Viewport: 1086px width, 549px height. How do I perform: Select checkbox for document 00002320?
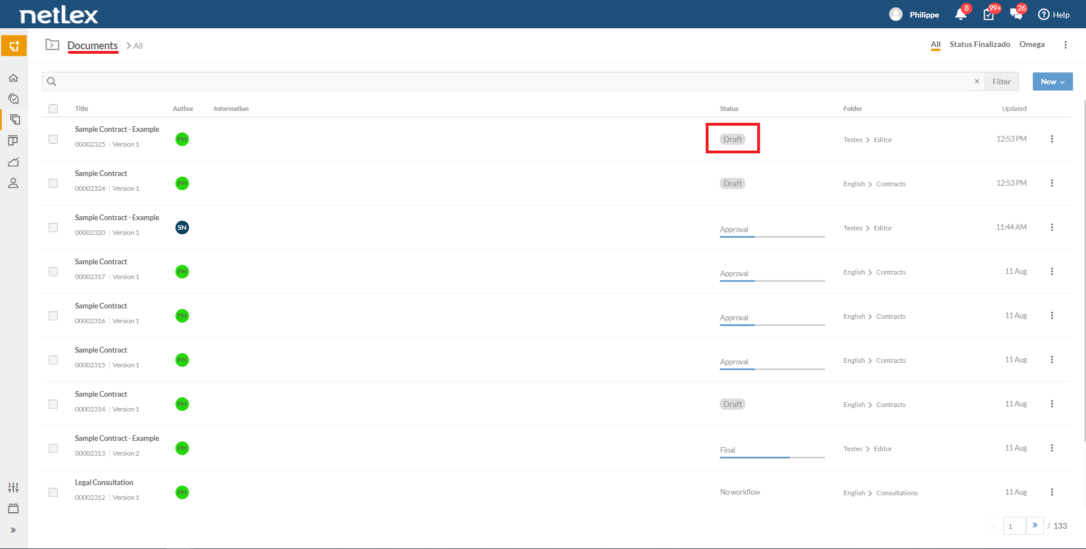(53, 228)
